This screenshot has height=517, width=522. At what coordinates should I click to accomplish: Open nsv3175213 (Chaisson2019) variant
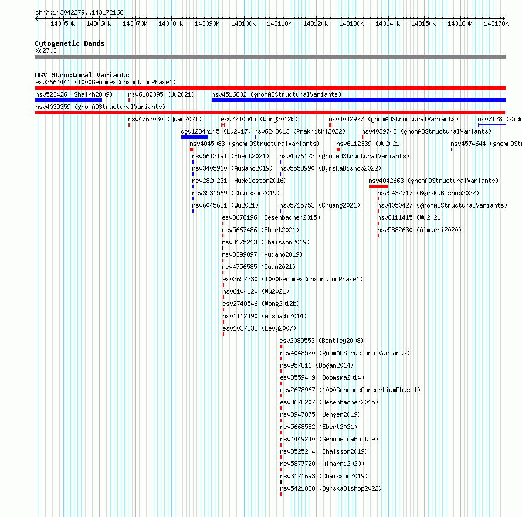266,242
